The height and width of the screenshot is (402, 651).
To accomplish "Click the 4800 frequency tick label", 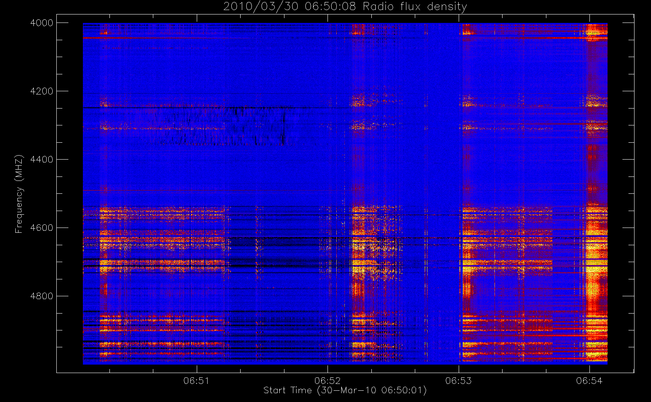I will tap(42, 296).
